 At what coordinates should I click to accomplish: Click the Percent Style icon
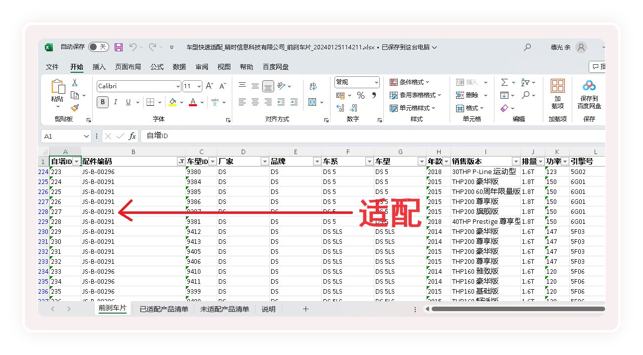coord(360,95)
